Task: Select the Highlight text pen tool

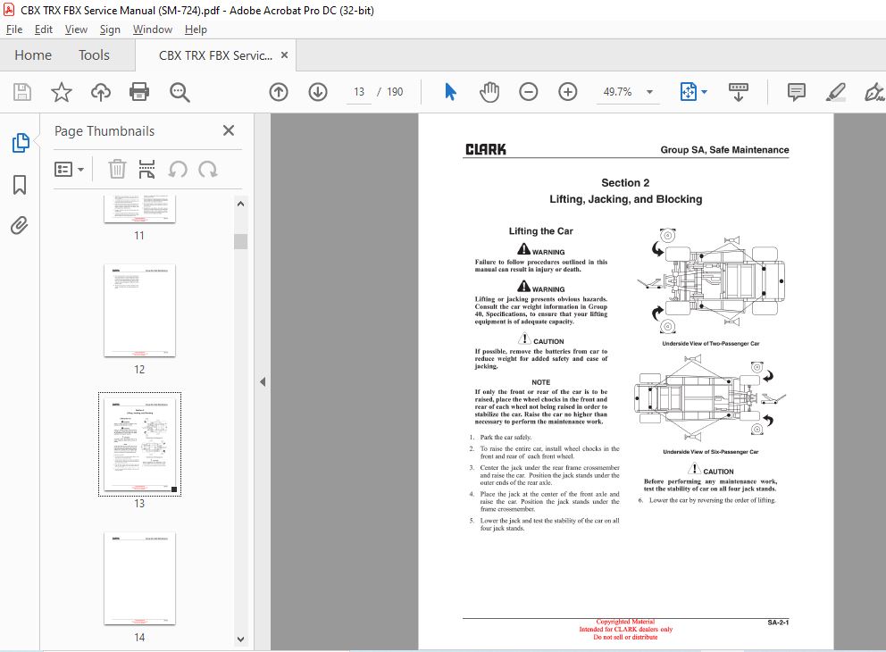Action: click(x=835, y=92)
